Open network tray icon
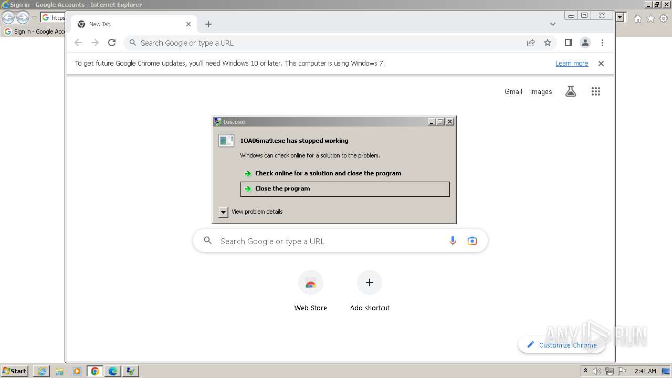The height and width of the screenshot is (378, 672). [x=610, y=371]
